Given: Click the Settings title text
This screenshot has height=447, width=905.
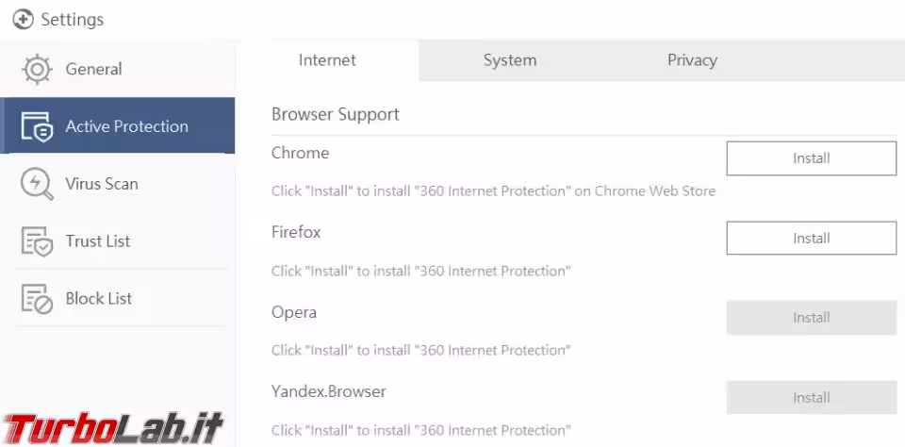Looking at the screenshot, I should 73,19.
